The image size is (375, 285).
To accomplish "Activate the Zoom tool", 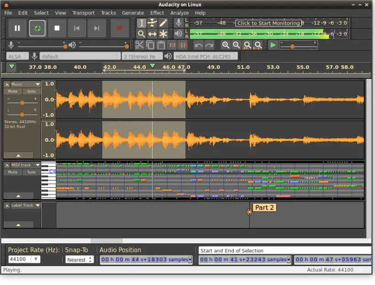I will click(141, 33).
